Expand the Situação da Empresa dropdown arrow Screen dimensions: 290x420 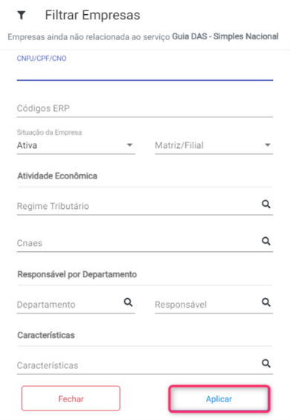pyautogui.click(x=129, y=145)
